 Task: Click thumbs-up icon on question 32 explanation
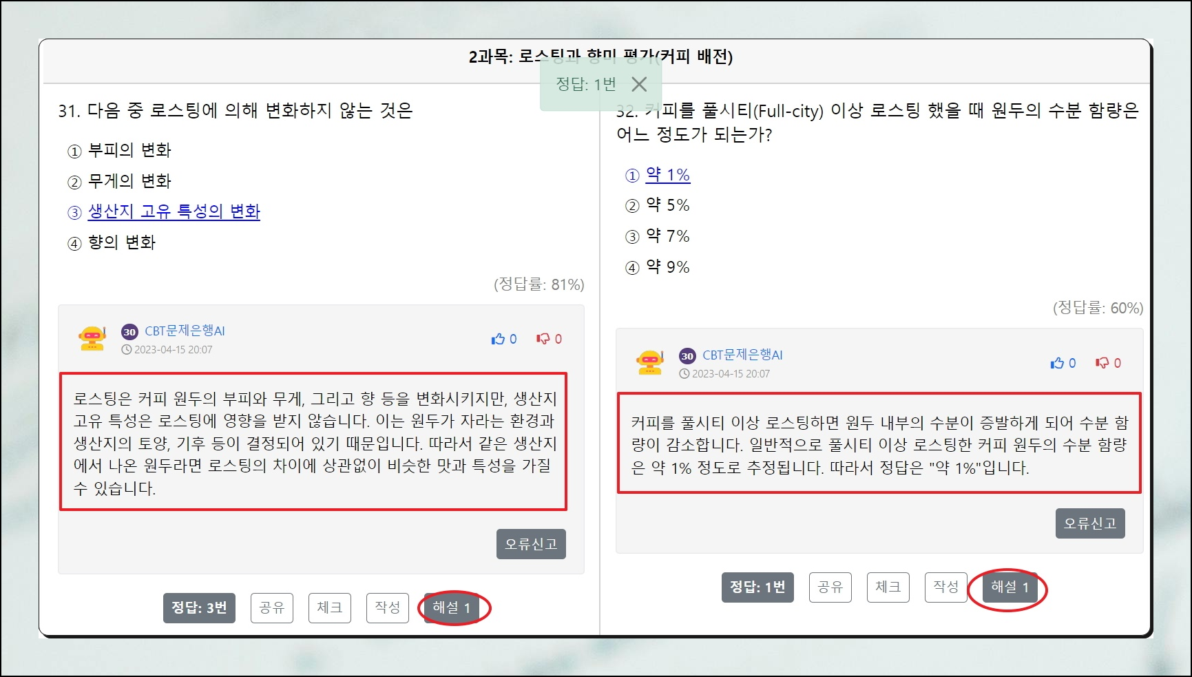(x=1057, y=363)
